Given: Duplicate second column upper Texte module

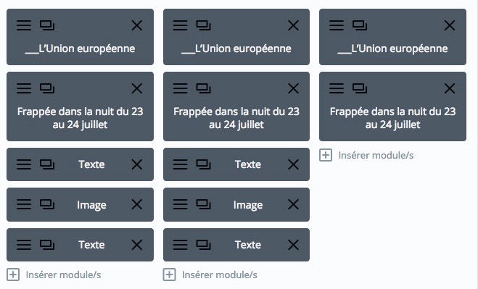Looking at the screenshot, I should (x=203, y=164).
